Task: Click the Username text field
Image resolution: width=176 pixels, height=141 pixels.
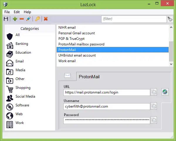Action: pos(107,106)
